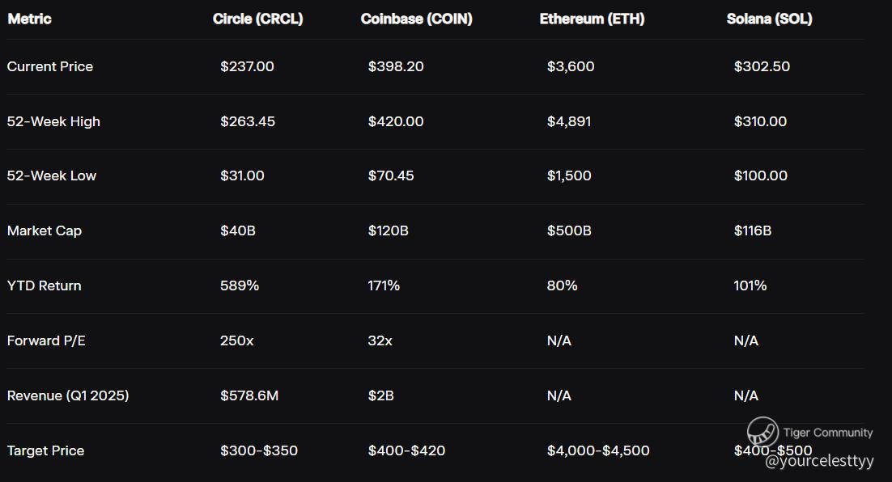Click the 52-Week Low row label
This screenshot has height=482, width=892.
(x=52, y=176)
